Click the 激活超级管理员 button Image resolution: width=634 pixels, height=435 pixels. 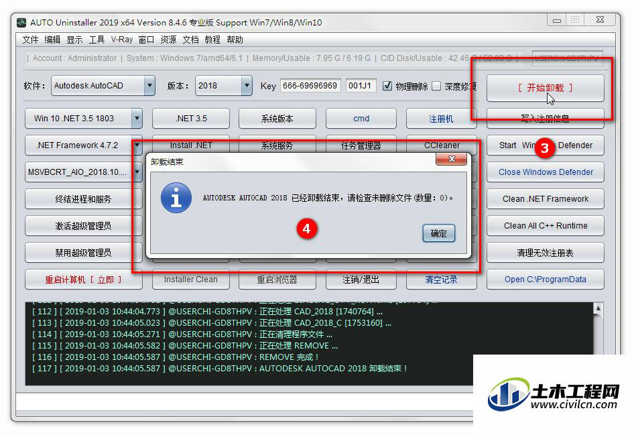[83, 226]
